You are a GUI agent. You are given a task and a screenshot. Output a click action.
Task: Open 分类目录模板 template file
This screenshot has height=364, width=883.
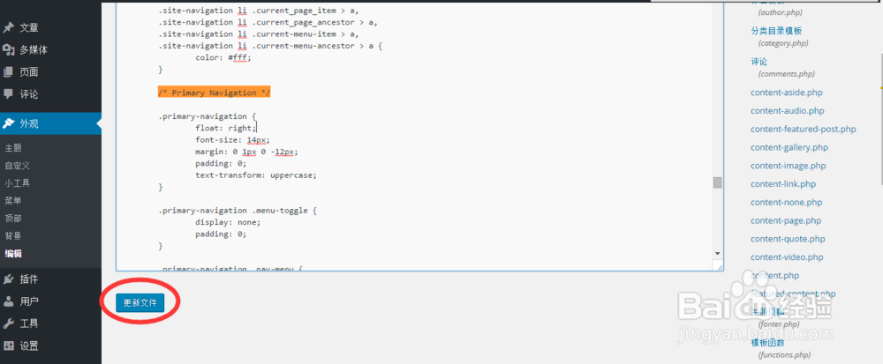point(776,30)
